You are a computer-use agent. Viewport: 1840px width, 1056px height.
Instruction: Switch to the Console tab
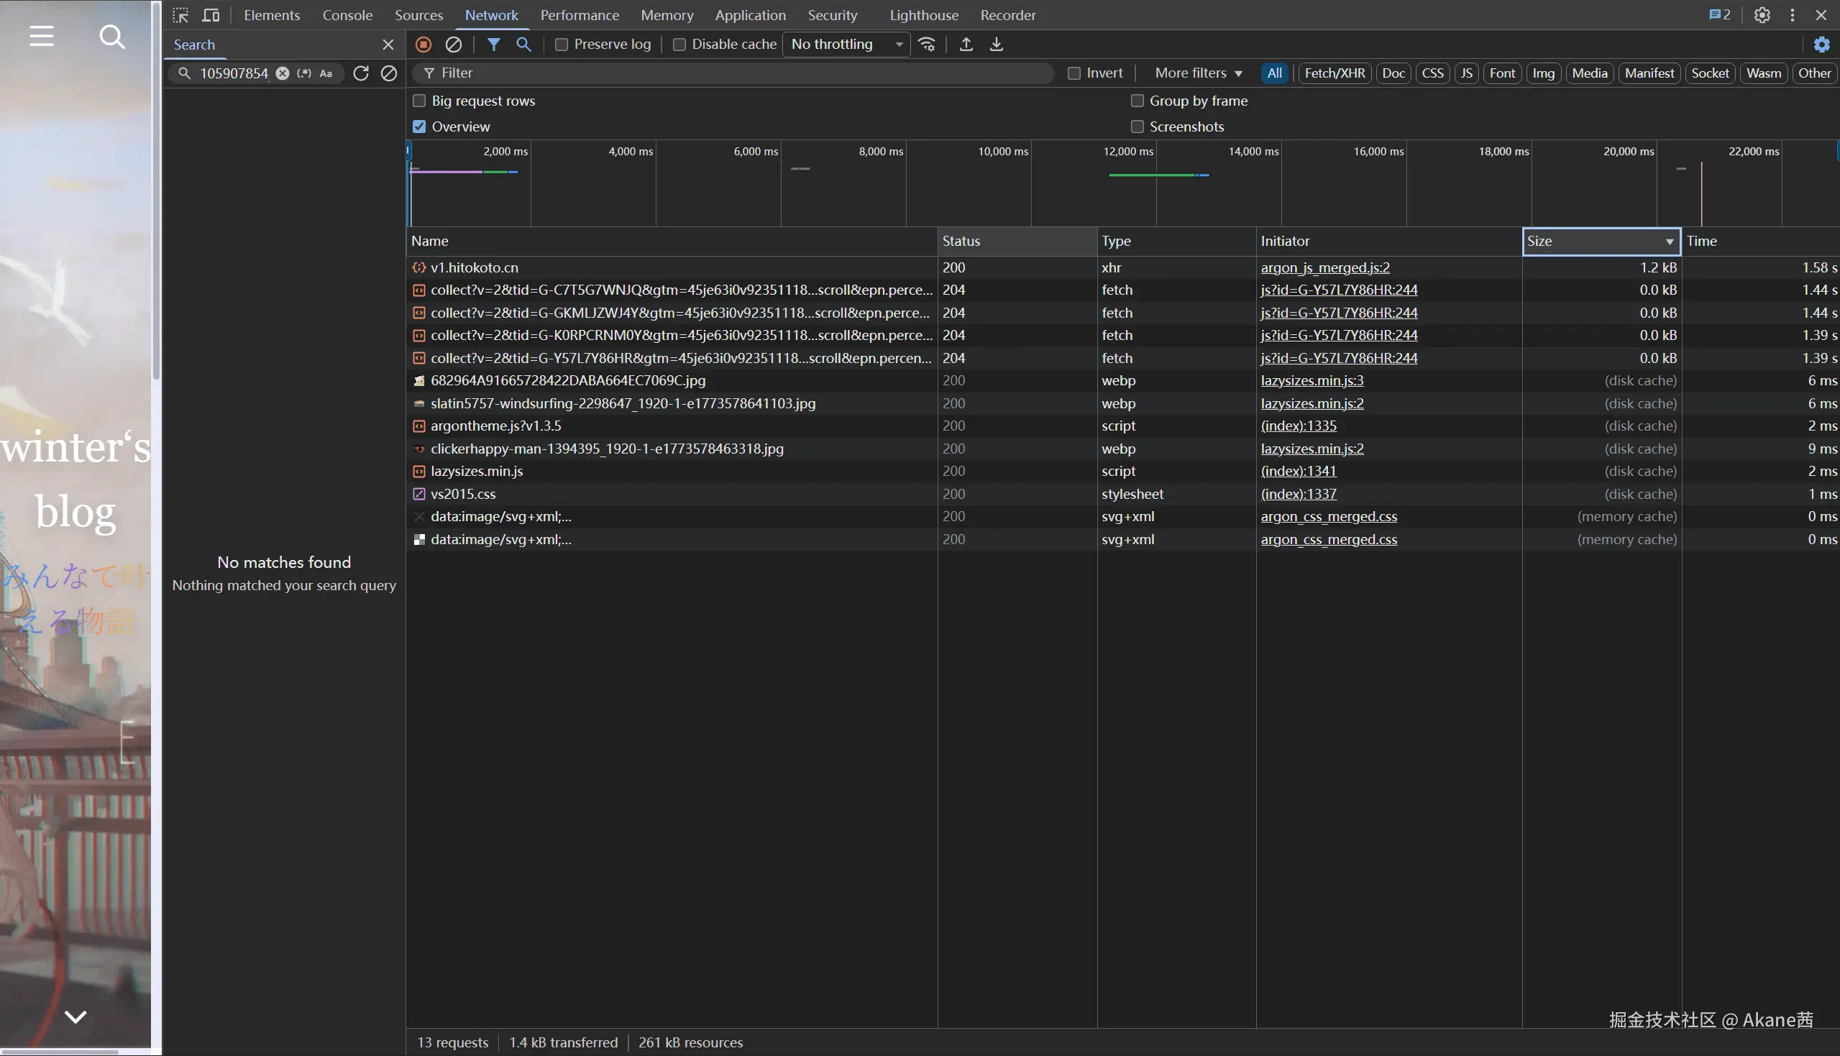point(347,15)
